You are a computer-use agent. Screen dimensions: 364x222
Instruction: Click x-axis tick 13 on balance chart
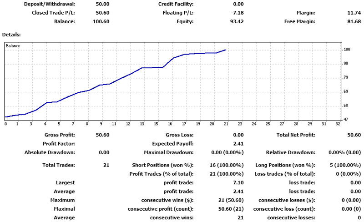click(x=142, y=124)
